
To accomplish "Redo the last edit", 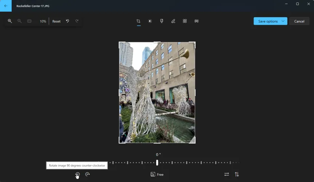I will 77,21.
